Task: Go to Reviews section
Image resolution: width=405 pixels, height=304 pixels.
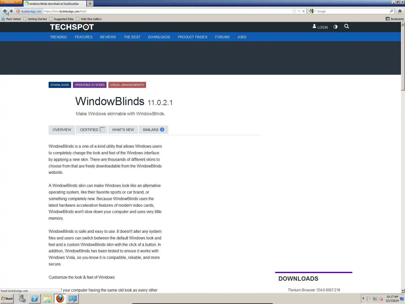Action: [108, 37]
